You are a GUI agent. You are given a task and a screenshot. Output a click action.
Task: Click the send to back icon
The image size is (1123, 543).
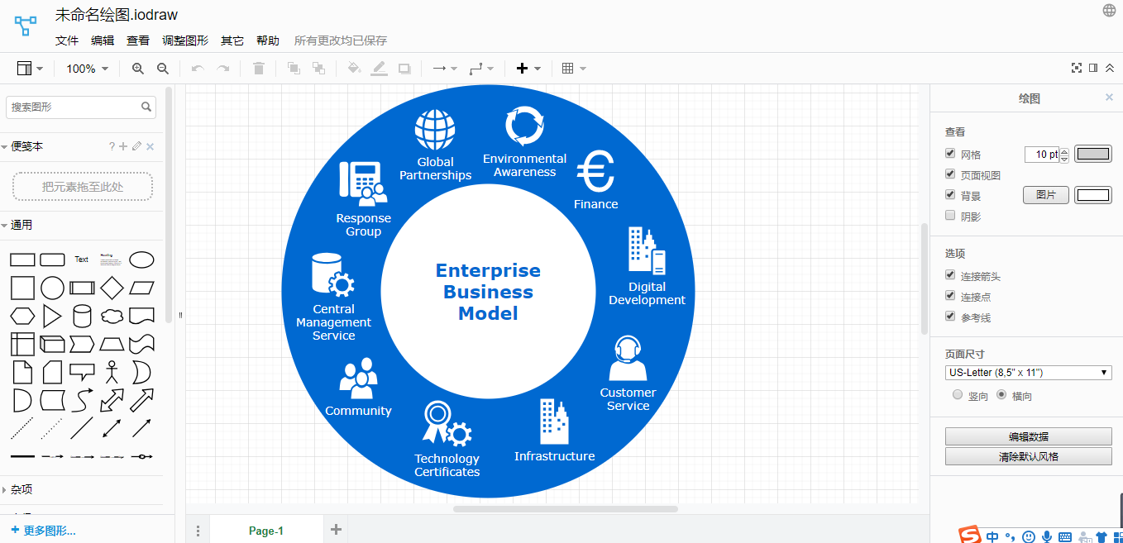(318, 69)
